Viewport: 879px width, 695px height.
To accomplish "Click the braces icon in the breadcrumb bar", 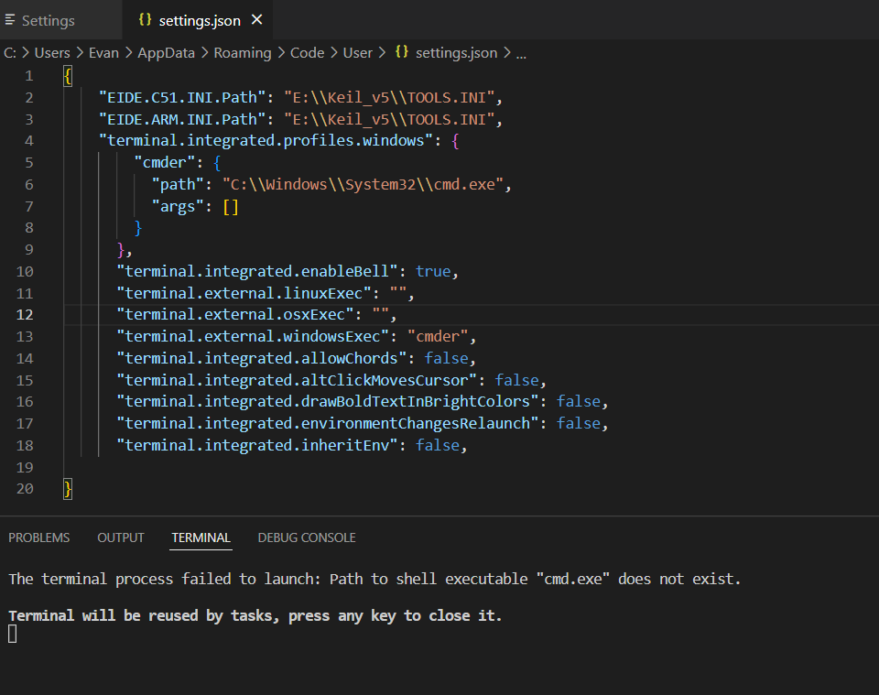I will [402, 52].
